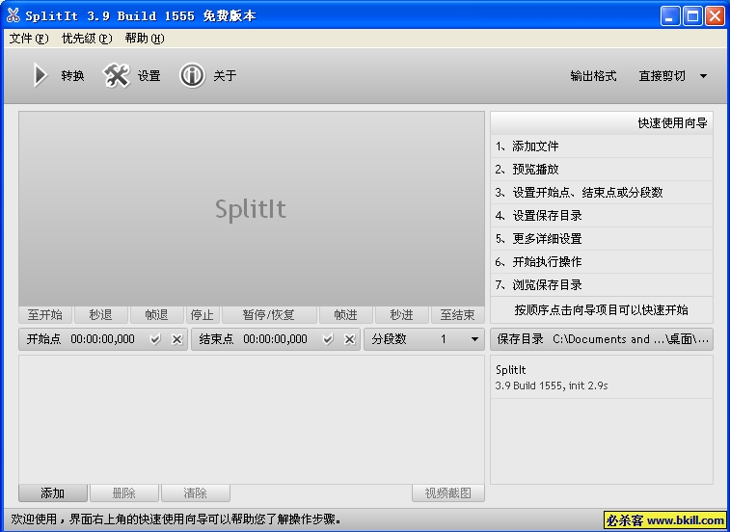The image size is (730, 532).
Task: Click the 开始点 time field
Action: [102, 339]
